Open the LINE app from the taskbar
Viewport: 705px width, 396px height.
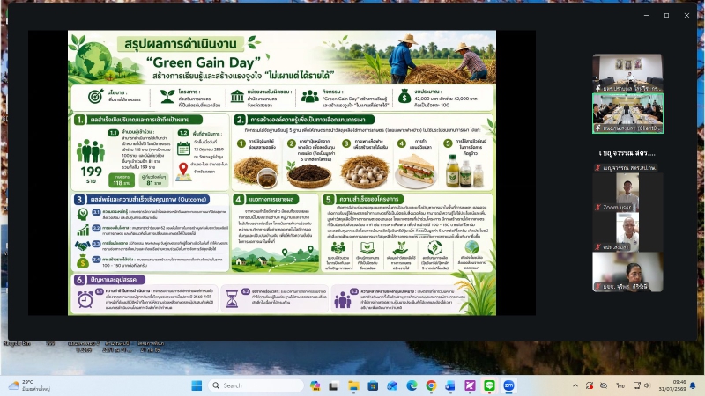tap(489, 385)
